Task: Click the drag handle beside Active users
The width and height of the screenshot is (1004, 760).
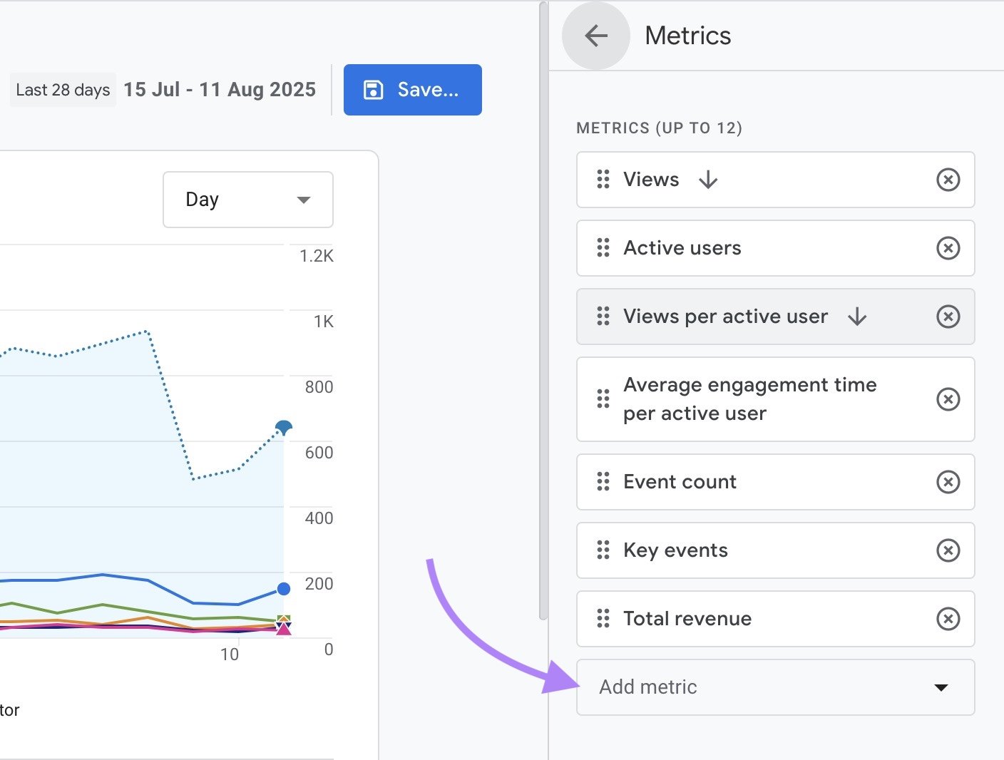Action: click(x=603, y=248)
